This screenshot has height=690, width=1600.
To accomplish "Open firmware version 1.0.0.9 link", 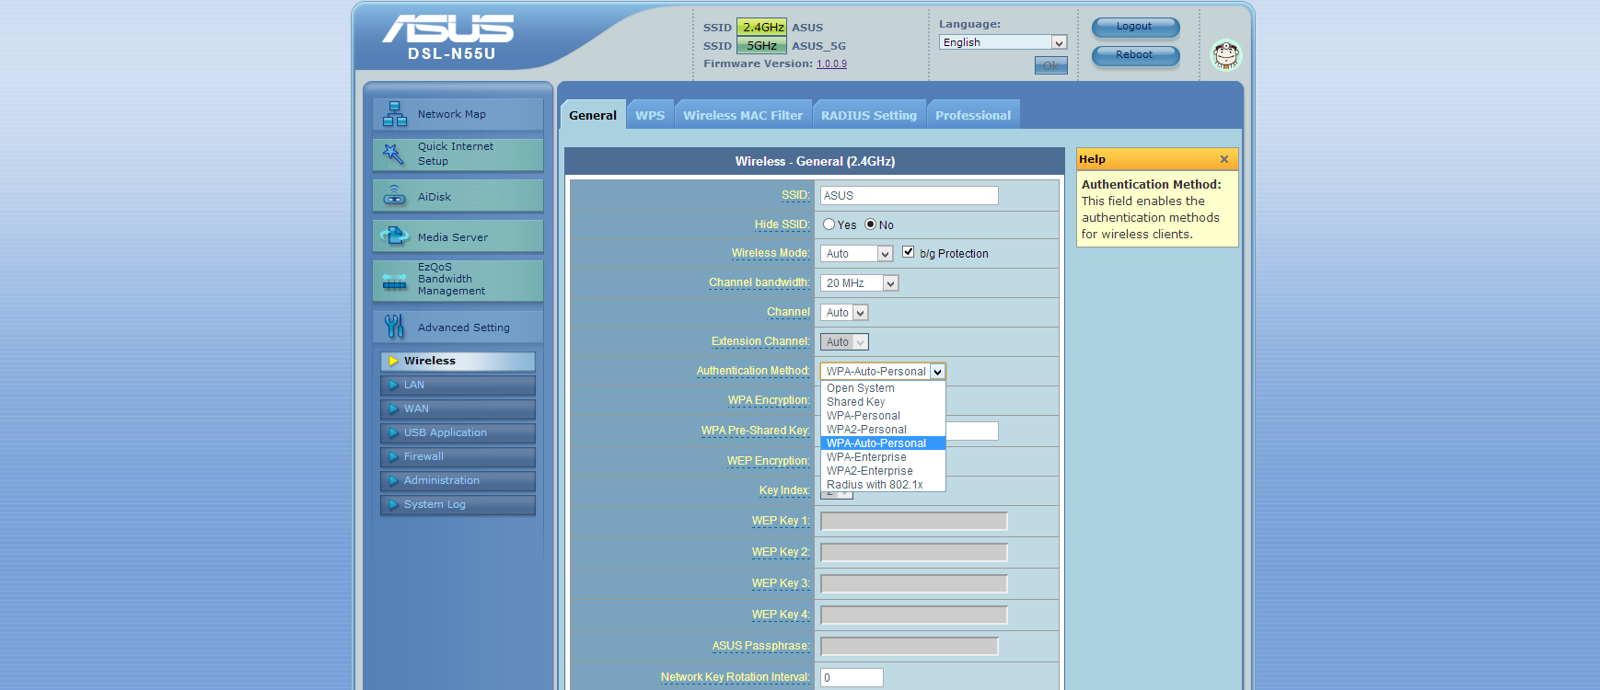I will 831,63.
